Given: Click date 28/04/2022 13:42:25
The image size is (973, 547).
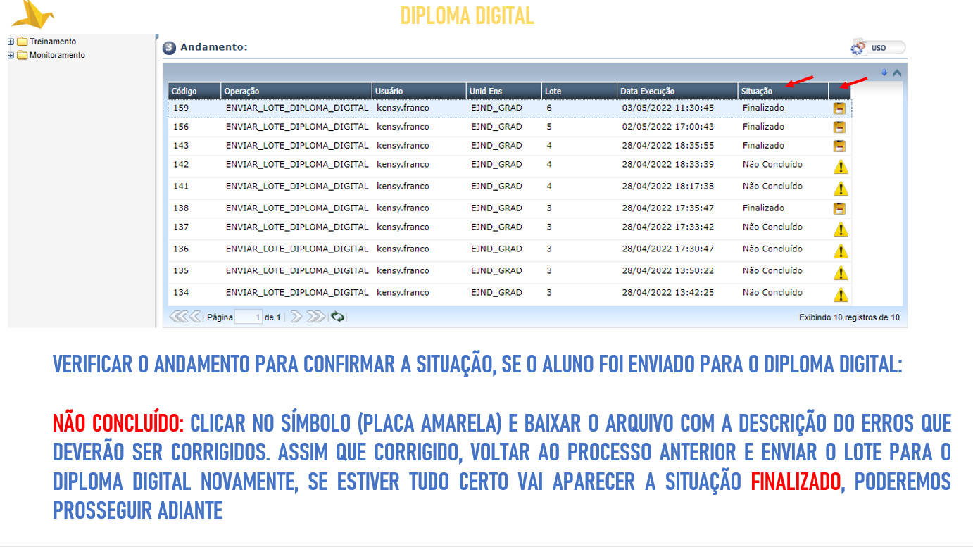Looking at the screenshot, I should 668,293.
